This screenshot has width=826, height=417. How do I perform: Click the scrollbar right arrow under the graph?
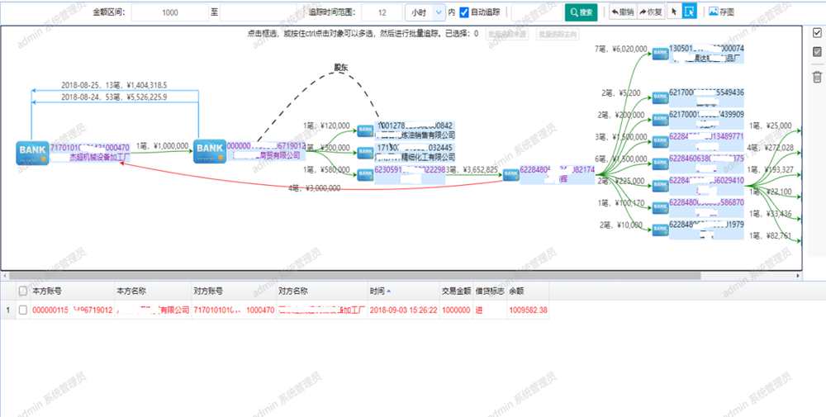(x=798, y=275)
